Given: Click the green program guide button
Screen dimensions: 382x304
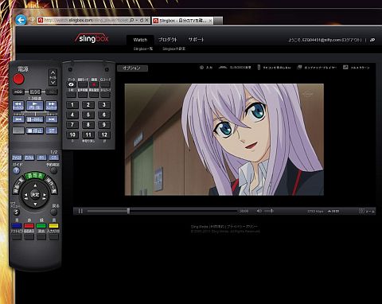Looking at the screenshot, I should 35,176.
